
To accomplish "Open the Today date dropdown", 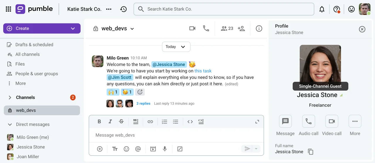I will click(x=176, y=47).
